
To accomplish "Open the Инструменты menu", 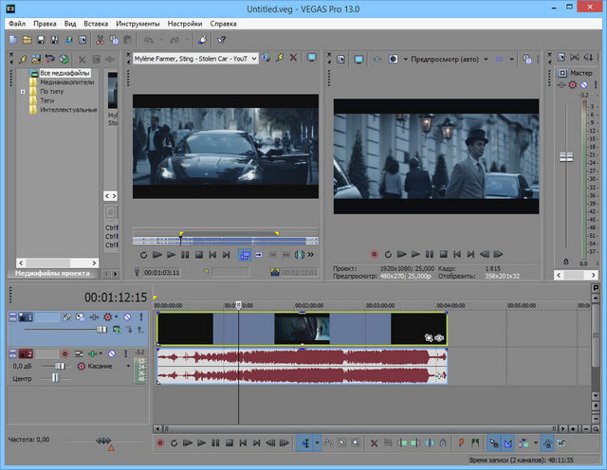I will point(138,24).
